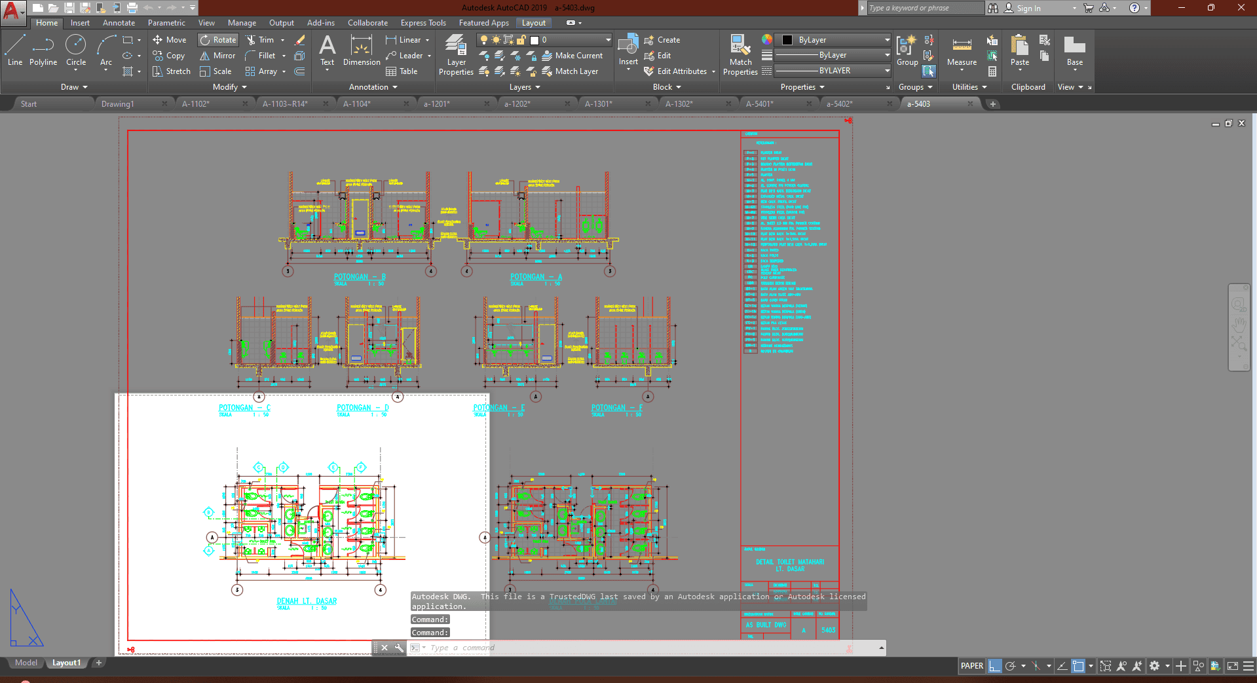Viewport: 1257px width, 683px height.
Task: Expand the Object Color ByLayer dropdown
Action: pyautogui.click(x=887, y=40)
